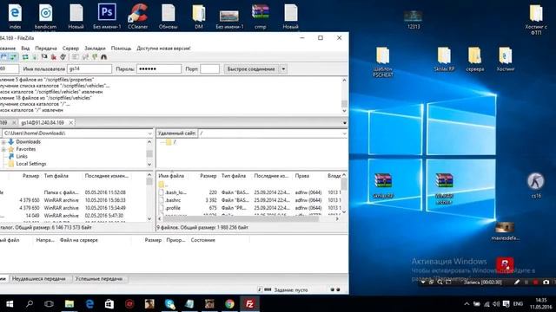Open the bandicam desktop shortcut
556x312 pixels.
click(x=45, y=16)
